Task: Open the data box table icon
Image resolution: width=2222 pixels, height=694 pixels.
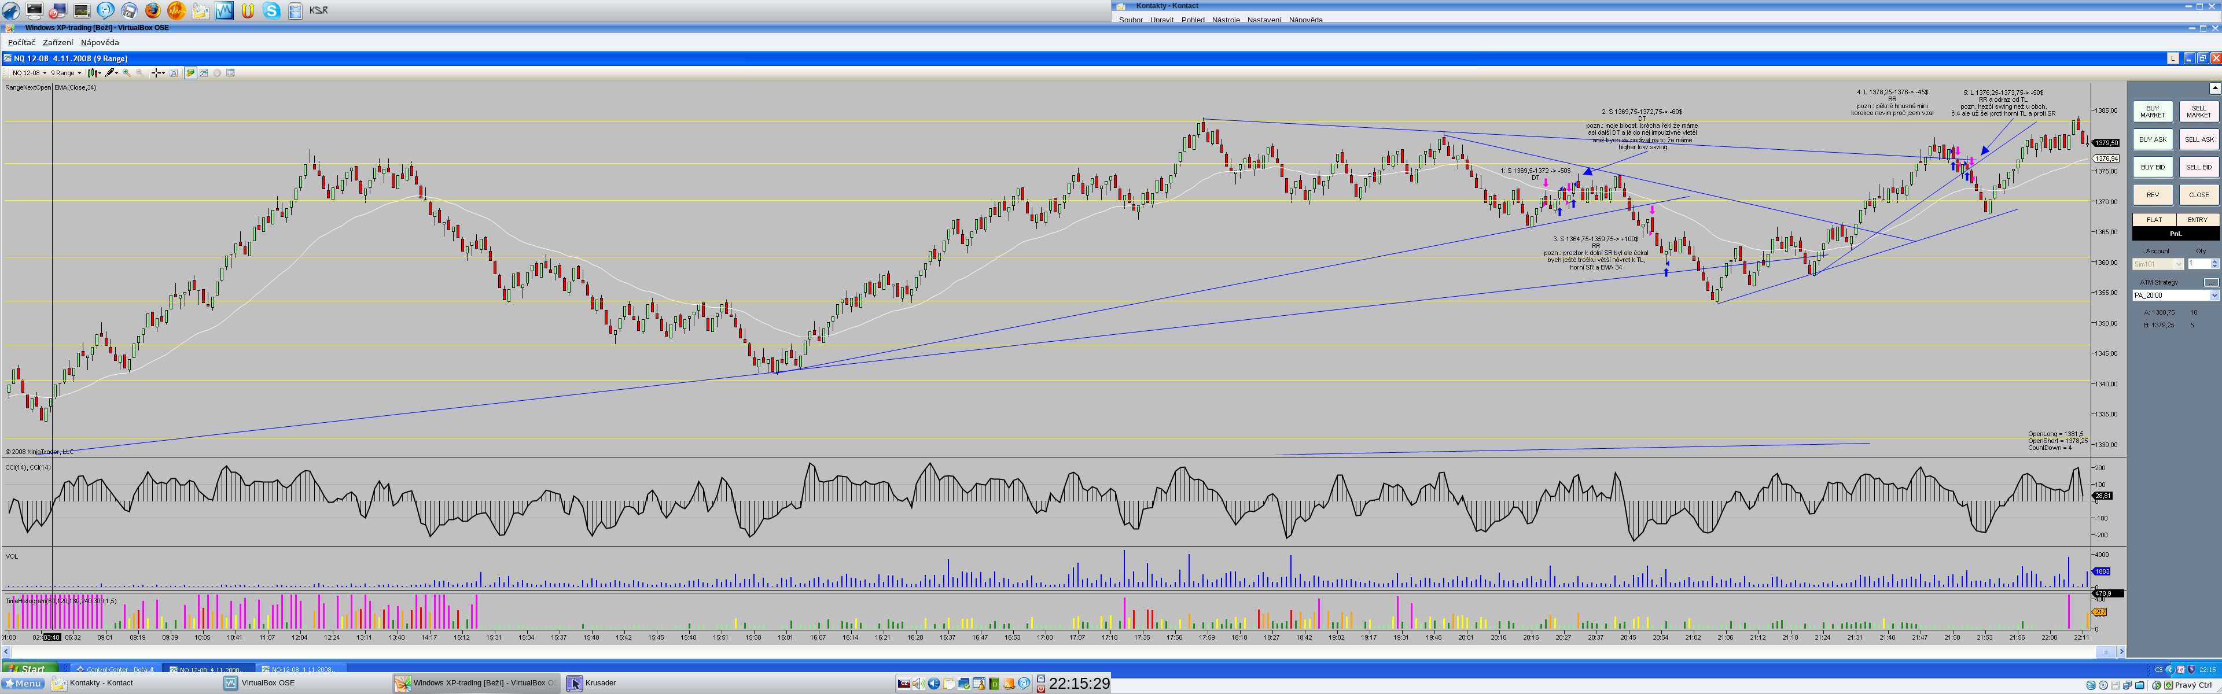Action: [230, 73]
